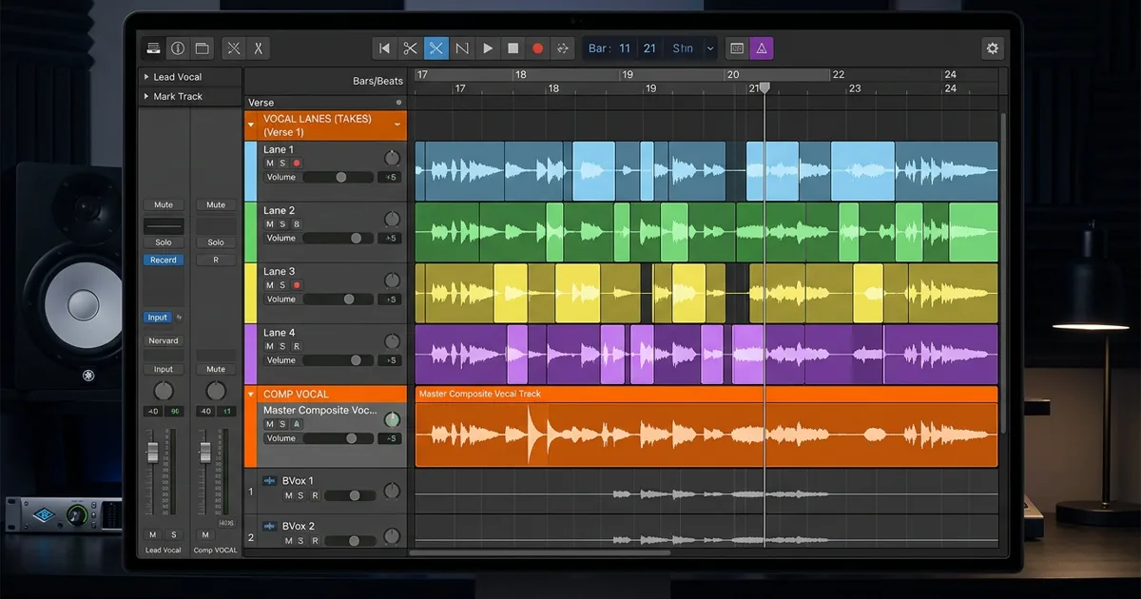
Task: Open the settings gear icon
Action: (x=994, y=48)
